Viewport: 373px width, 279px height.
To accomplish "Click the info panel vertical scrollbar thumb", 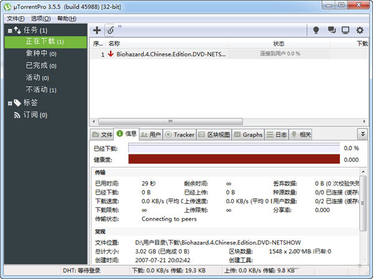I will [x=363, y=203].
